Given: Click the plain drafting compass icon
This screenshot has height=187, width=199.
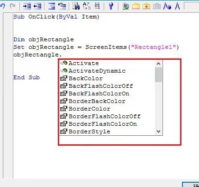Looking at the screenshot, I should coord(178,6).
